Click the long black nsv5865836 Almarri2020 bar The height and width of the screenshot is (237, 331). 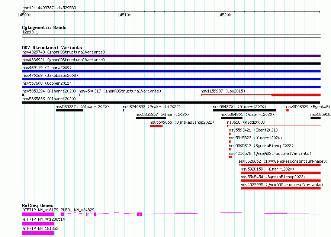(x=171, y=103)
